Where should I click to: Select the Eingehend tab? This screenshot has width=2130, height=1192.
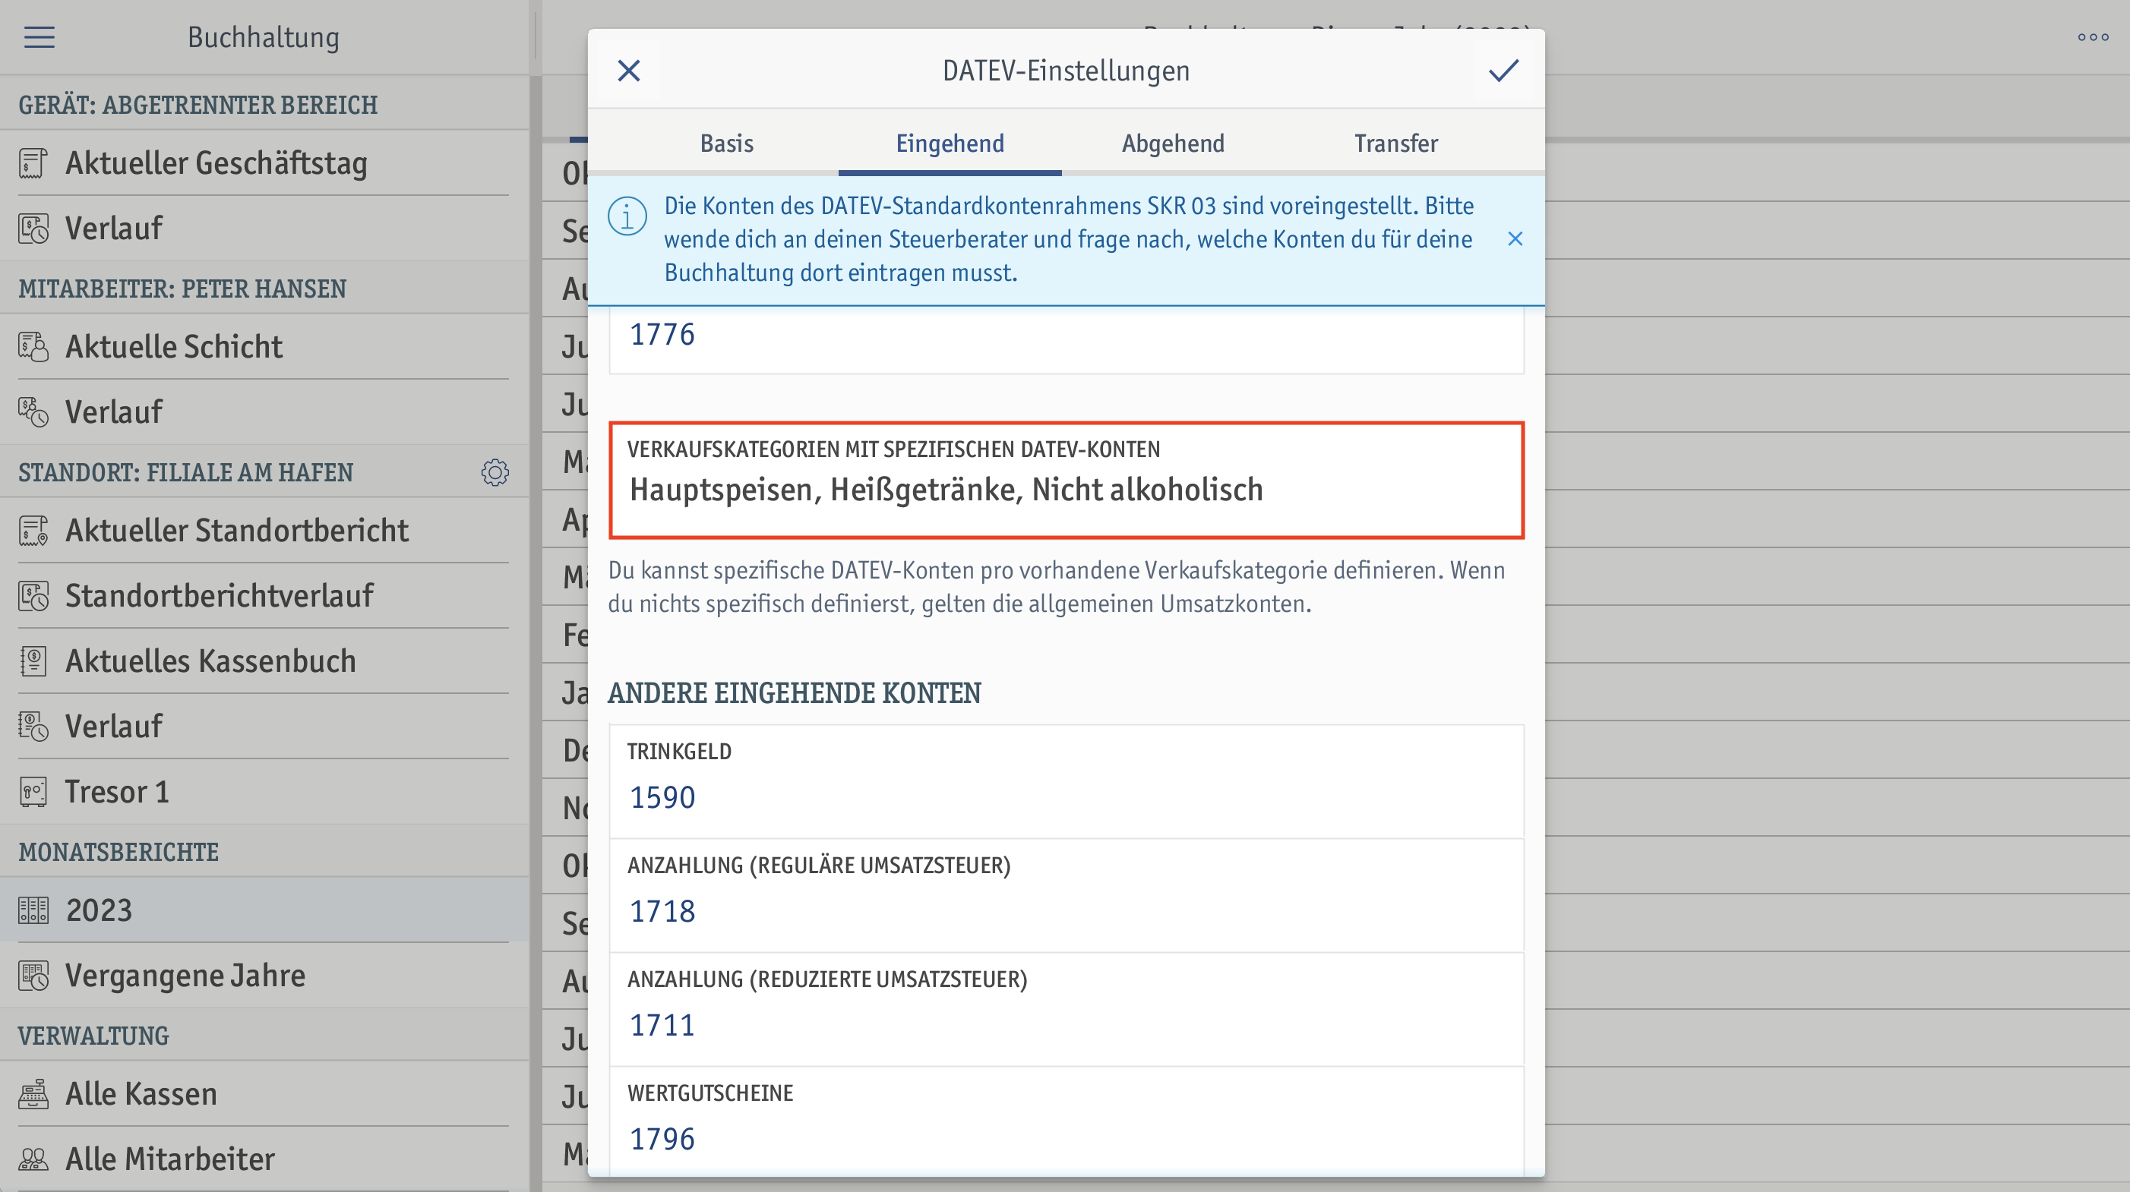click(950, 143)
